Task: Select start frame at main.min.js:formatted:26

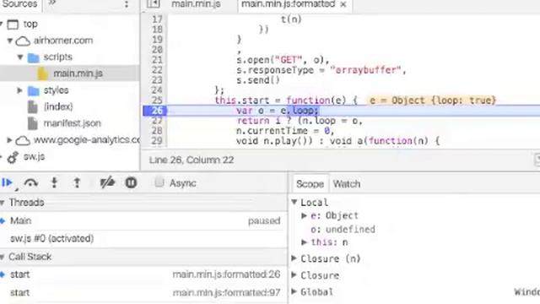Action: 143,274
